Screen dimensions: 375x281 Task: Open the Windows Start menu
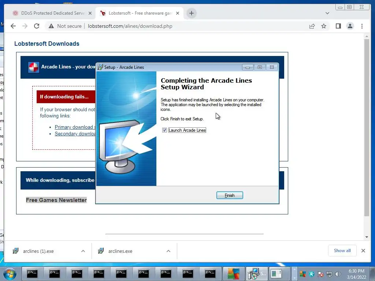10,274
